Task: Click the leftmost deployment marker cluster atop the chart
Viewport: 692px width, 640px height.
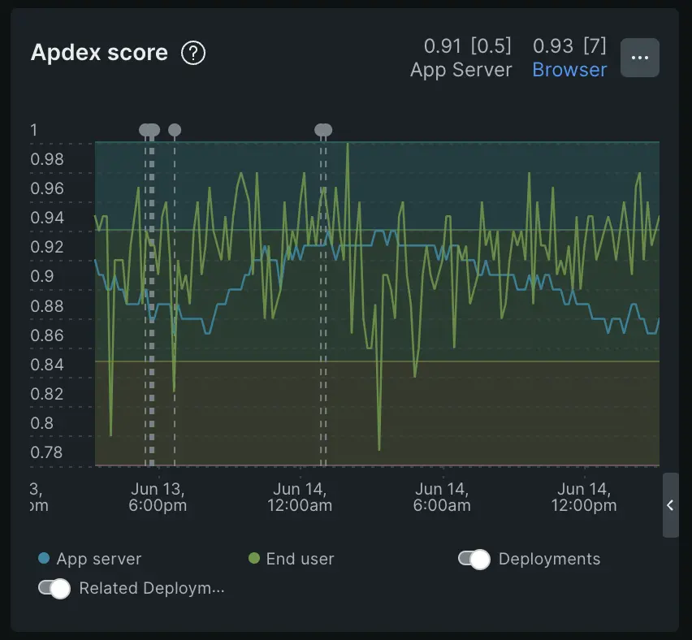Action: tap(149, 129)
